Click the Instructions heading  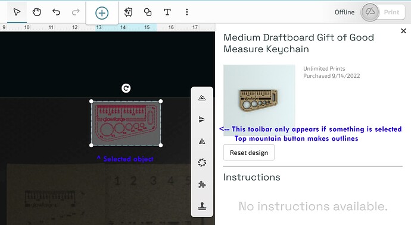[x=251, y=177]
